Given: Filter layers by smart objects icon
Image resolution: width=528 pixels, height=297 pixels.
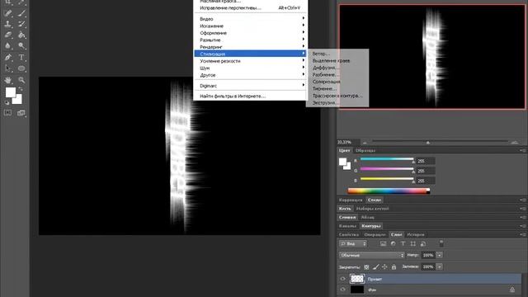Looking at the screenshot, I should coord(423,243).
